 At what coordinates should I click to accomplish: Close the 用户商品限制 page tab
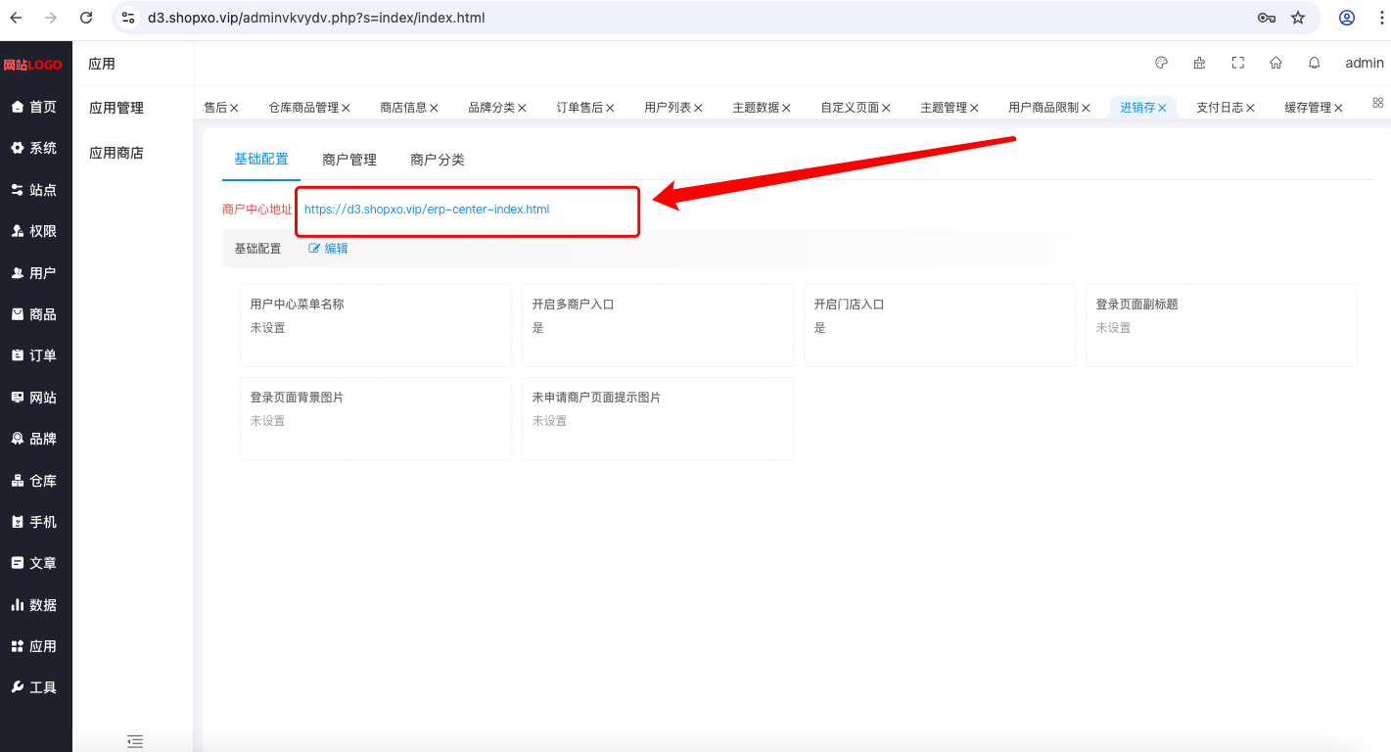[1086, 108]
